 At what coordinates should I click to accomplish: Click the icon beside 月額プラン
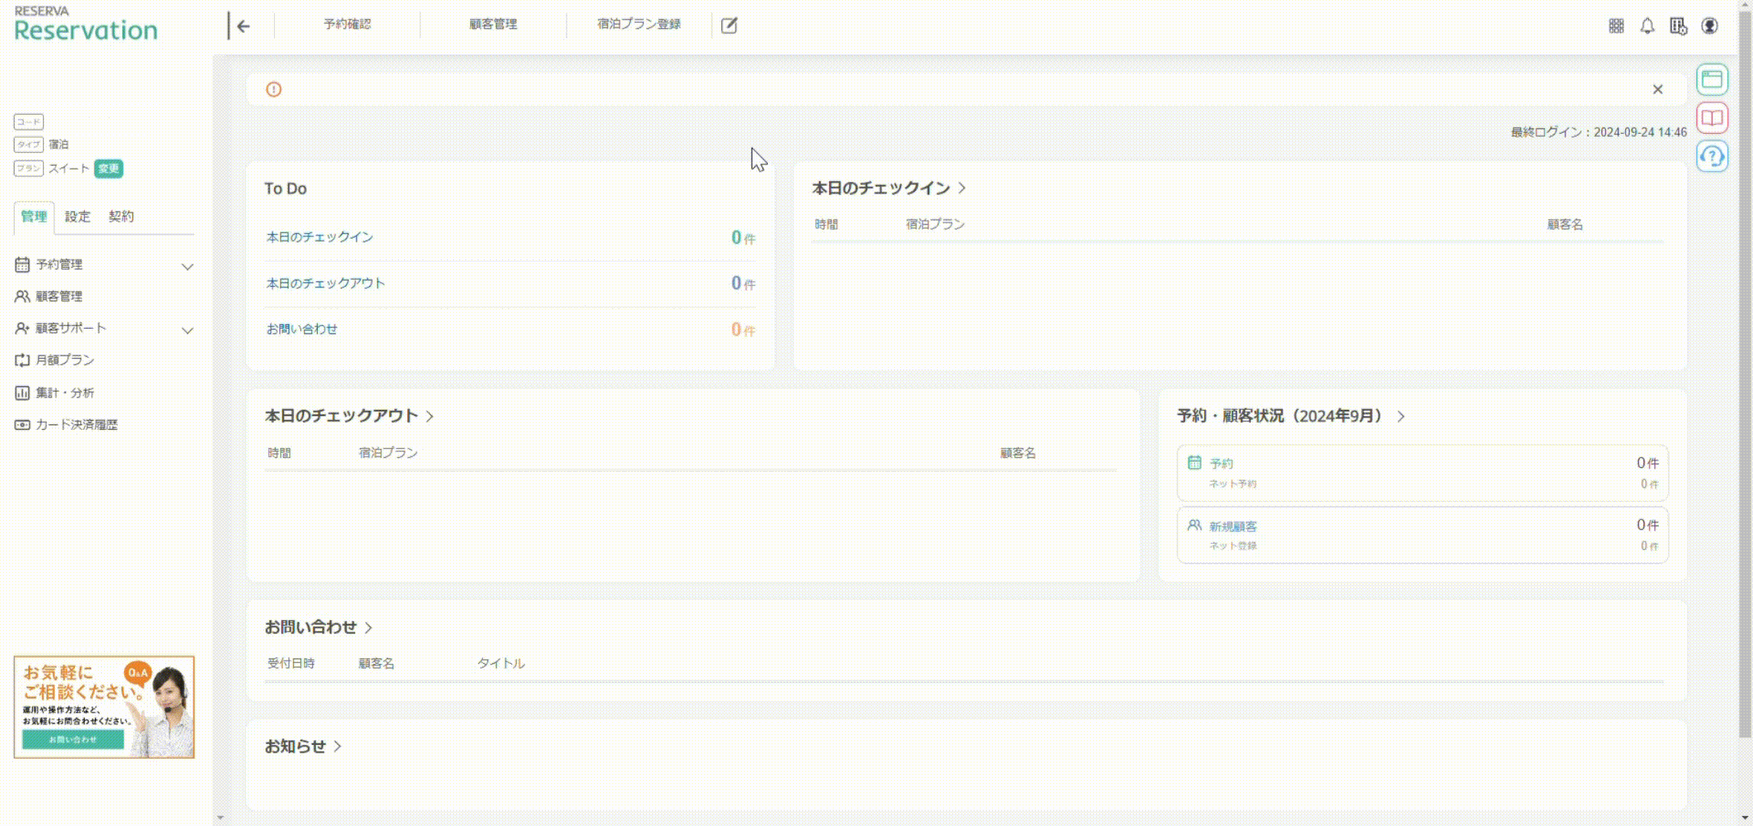coord(22,360)
